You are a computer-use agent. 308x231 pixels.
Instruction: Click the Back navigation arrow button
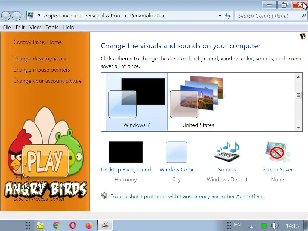pos(6,16)
